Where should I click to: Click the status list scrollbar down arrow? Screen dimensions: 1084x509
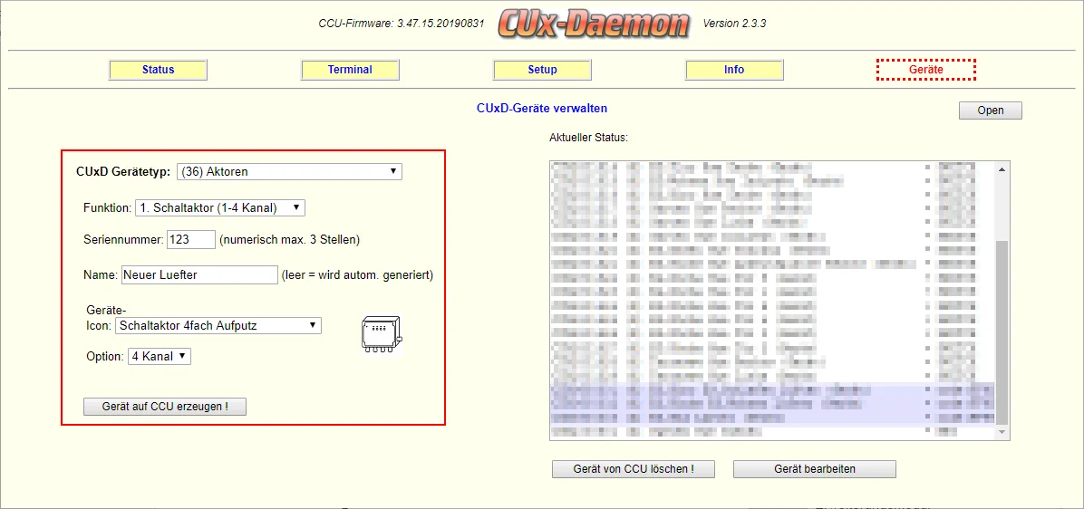(x=1002, y=432)
